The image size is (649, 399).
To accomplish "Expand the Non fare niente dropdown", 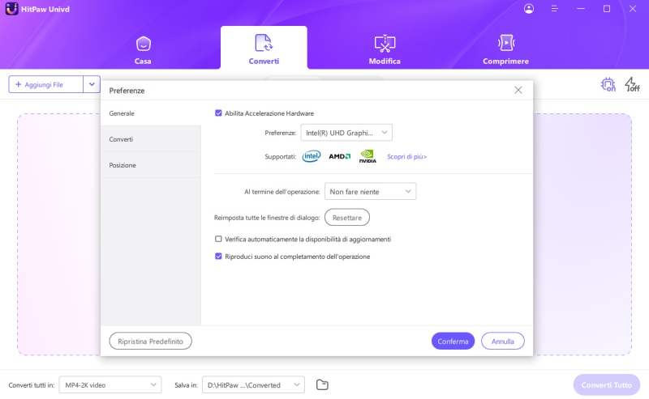I will 370,191.
